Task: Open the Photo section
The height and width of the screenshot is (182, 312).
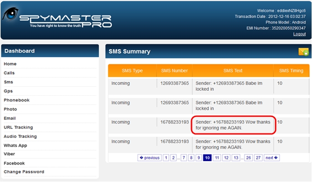Action: click(x=10, y=109)
